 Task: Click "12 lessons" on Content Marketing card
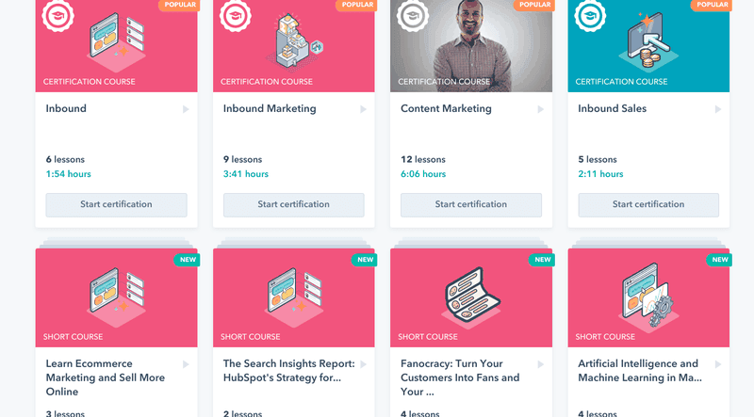click(x=423, y=159)
